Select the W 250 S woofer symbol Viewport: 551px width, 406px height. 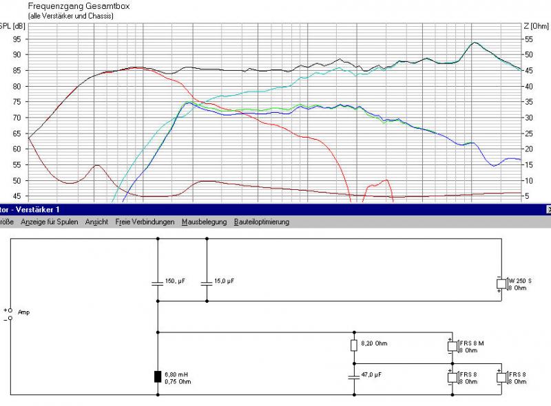point(502,284)
